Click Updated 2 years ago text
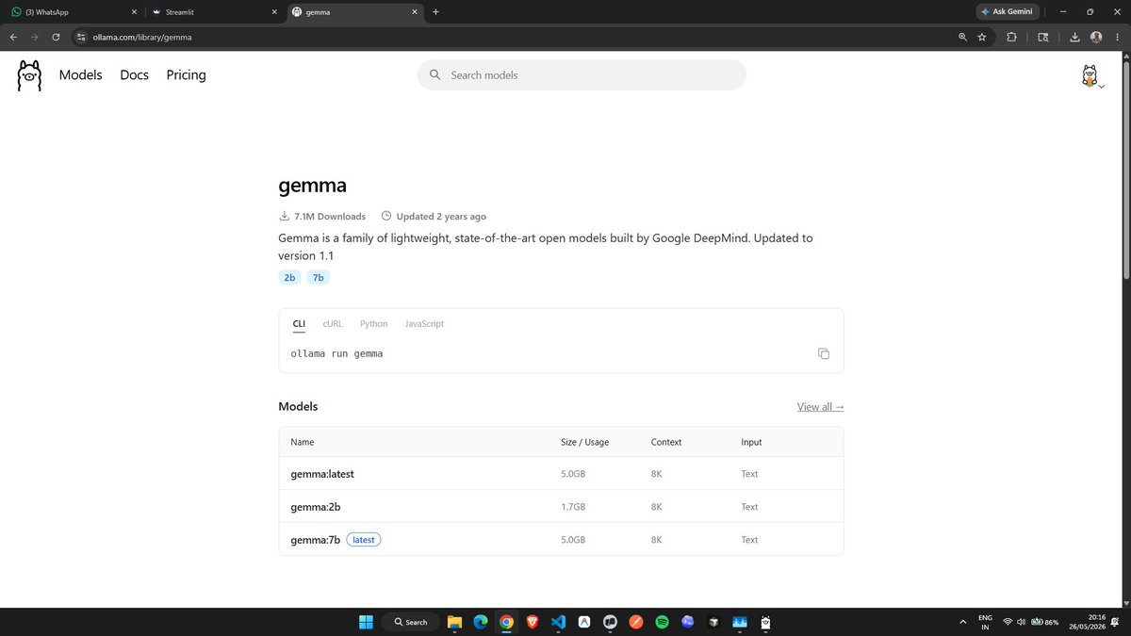Image resolution: width=1131 pixels, height=636 pixels. pos(441,216)
